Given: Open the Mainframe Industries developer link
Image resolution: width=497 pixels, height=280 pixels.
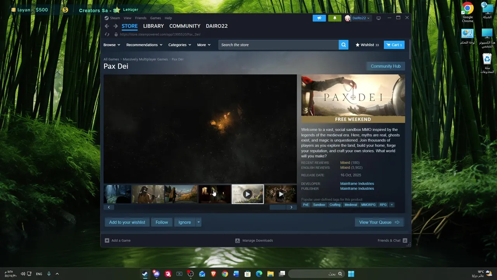Looking at the screenshot, I should 357,184.
